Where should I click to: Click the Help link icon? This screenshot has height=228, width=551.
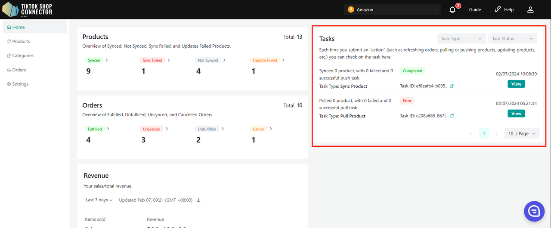[498, 9]
